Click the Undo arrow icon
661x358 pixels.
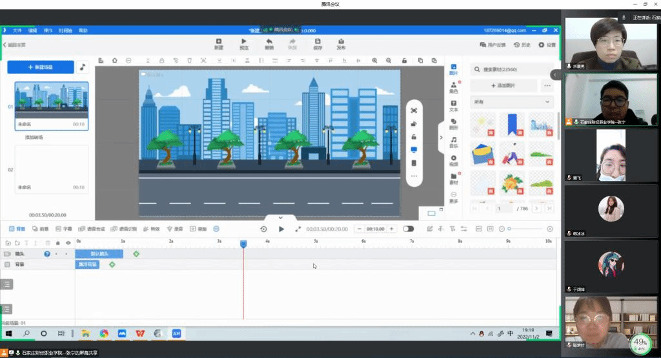(x=269, y=41)
